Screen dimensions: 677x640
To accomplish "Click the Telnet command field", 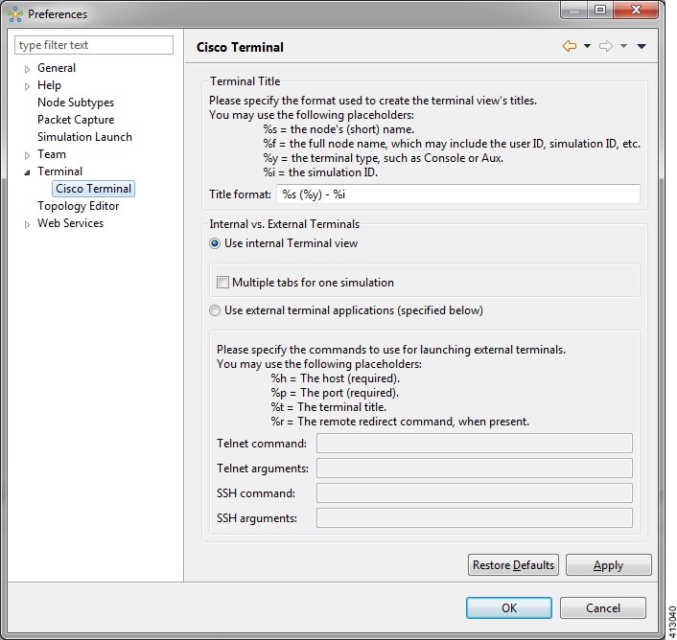I will coord(475,444).
